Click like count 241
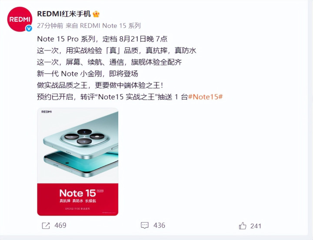This screenshot has height=240, width=313. pyautogui.click(x=256, y=226)
